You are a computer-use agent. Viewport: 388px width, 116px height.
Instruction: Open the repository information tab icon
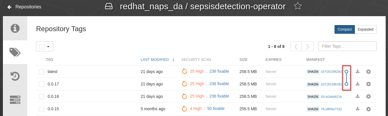coord(15,28)
